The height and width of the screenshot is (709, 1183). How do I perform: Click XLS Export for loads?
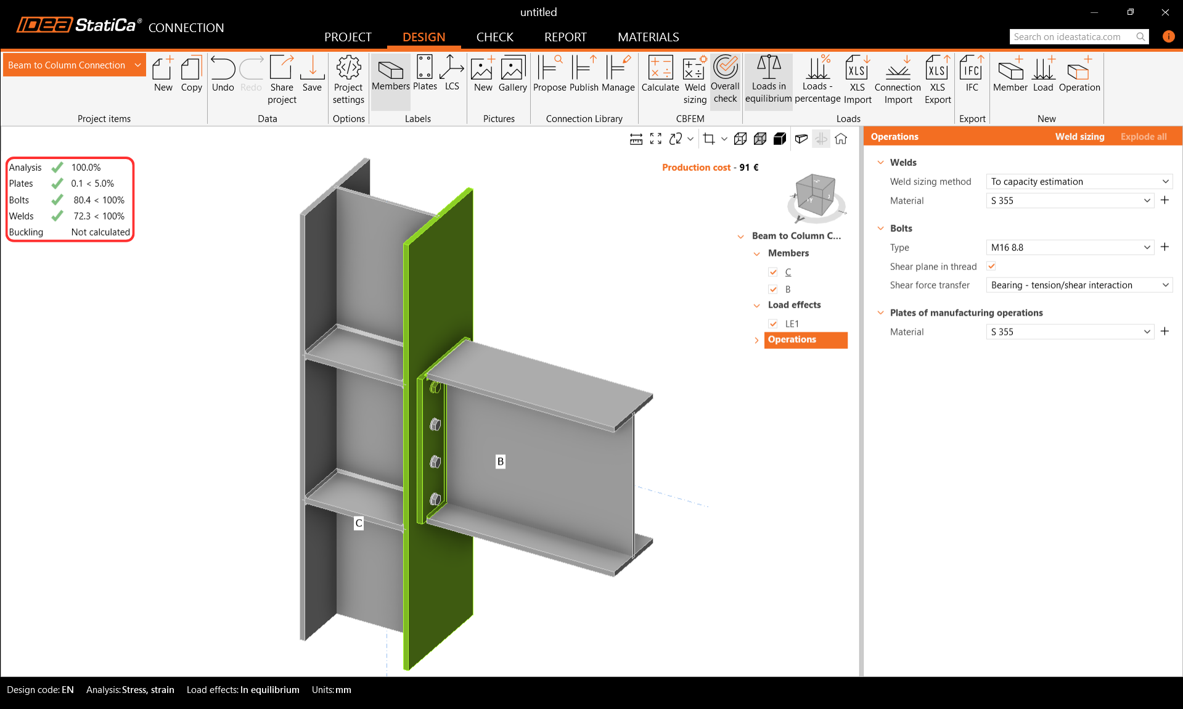[x=938, y=80]
